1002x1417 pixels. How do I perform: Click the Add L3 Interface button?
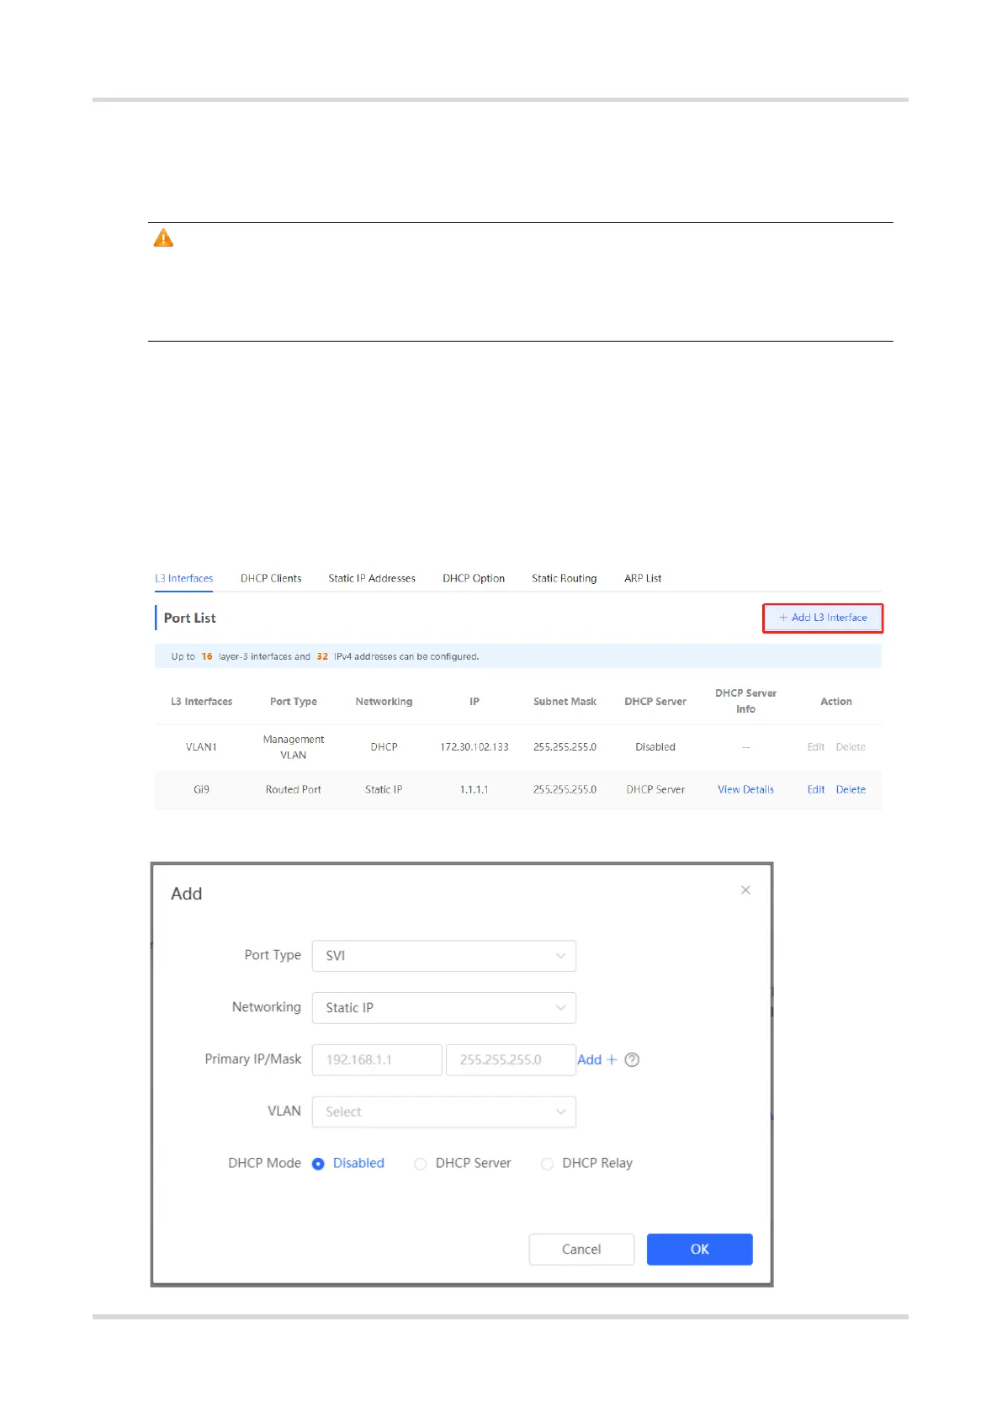(x=823, y=618)
